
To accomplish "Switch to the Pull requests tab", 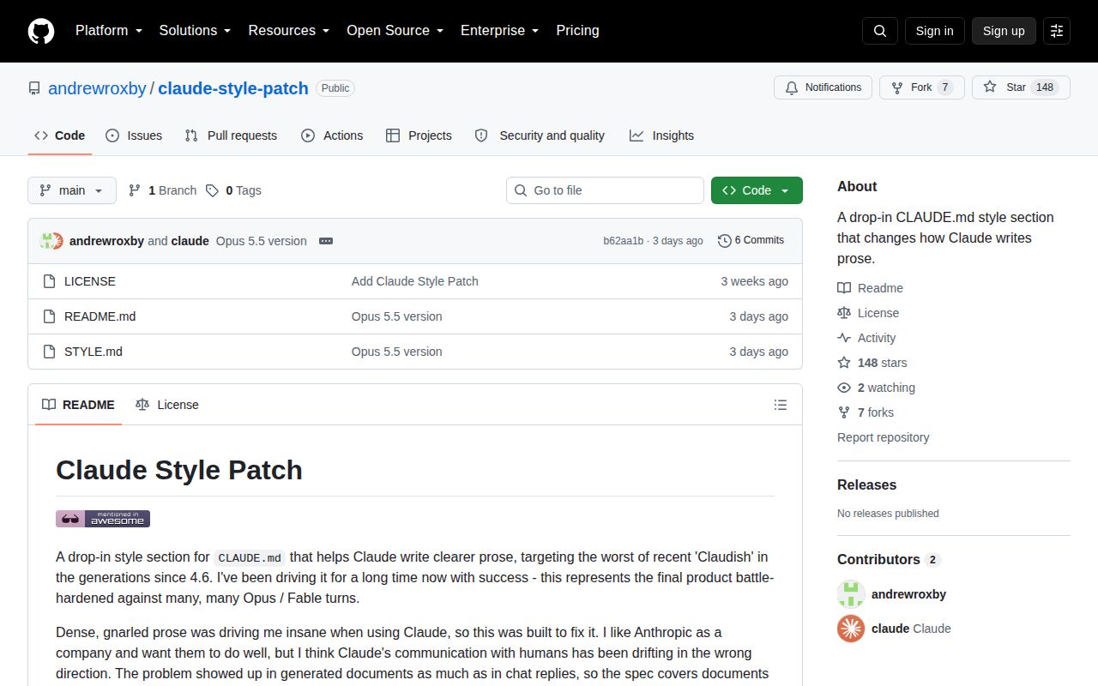I will [x=231, y=135].
